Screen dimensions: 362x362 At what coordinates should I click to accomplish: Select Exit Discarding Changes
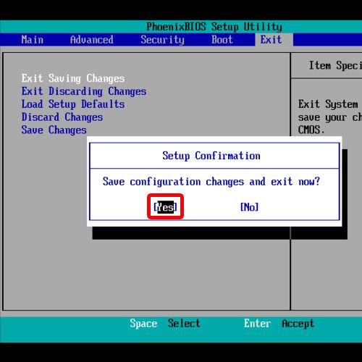point(84,91)
